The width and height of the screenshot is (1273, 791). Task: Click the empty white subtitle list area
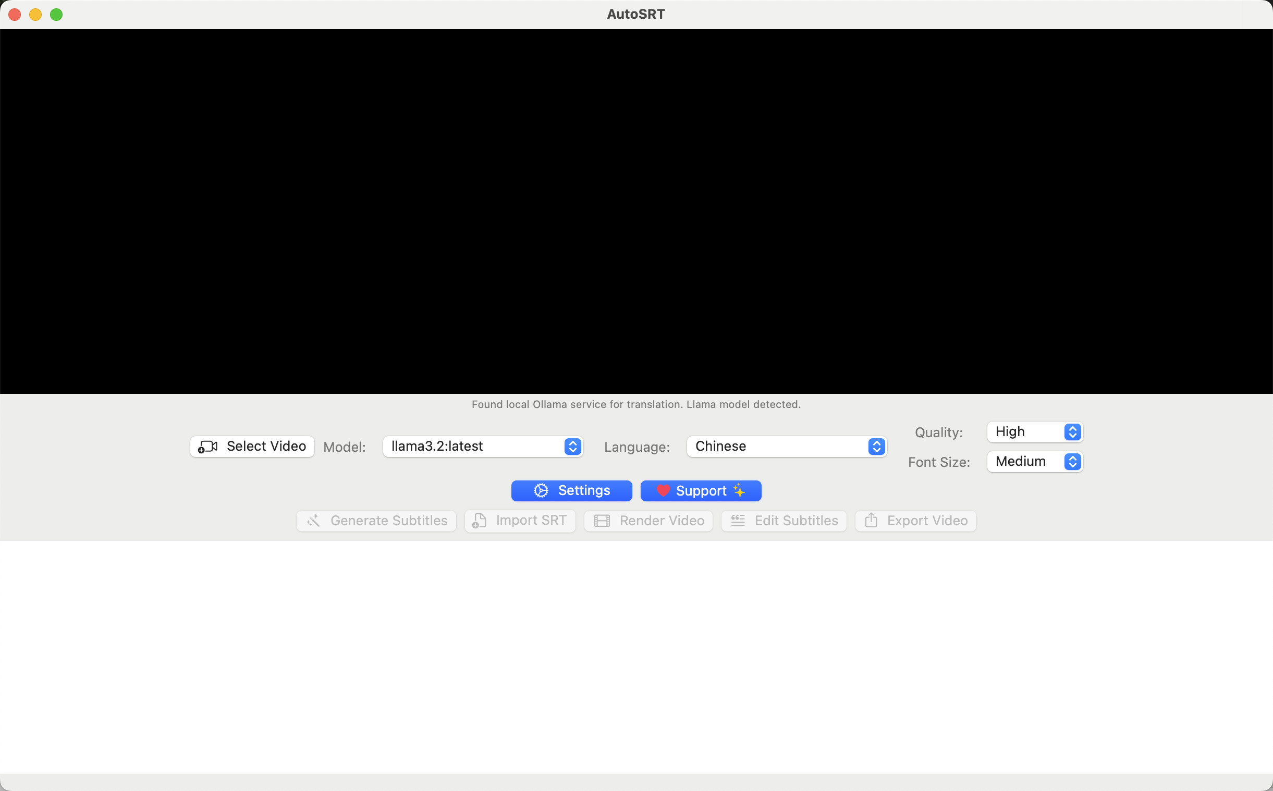pyautogui.click(x=636, y=657)
